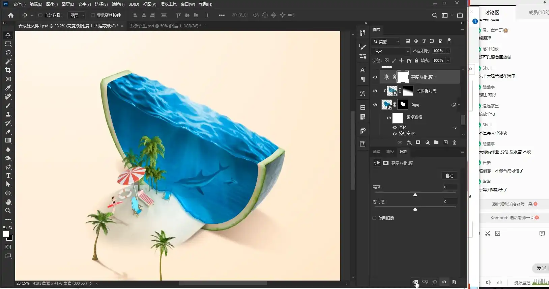Click the delete layer trash icon
Viewport: 549px width, 289px height.
pos(454,142)
